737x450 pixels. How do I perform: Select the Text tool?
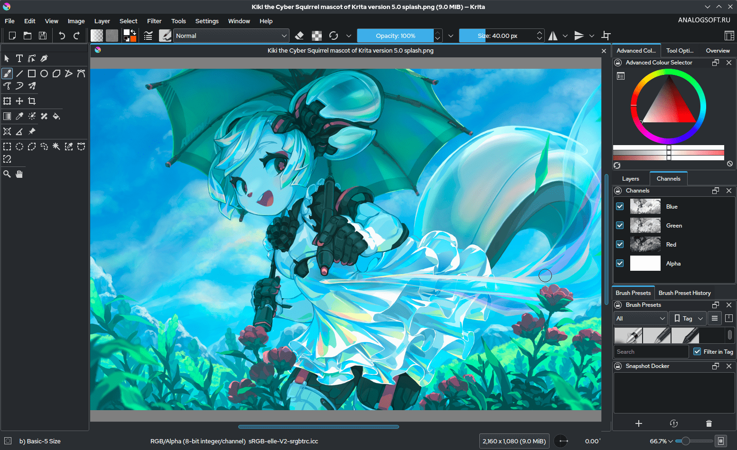click(x=19, y=58)
